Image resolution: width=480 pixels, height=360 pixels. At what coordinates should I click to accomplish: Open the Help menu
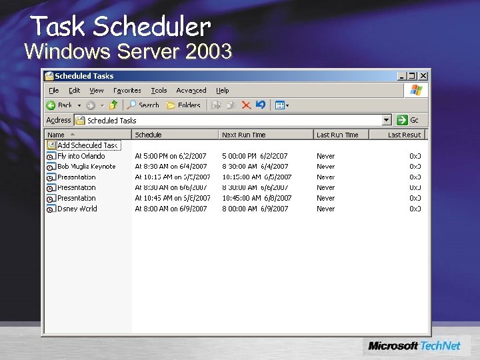pos(222,90)
